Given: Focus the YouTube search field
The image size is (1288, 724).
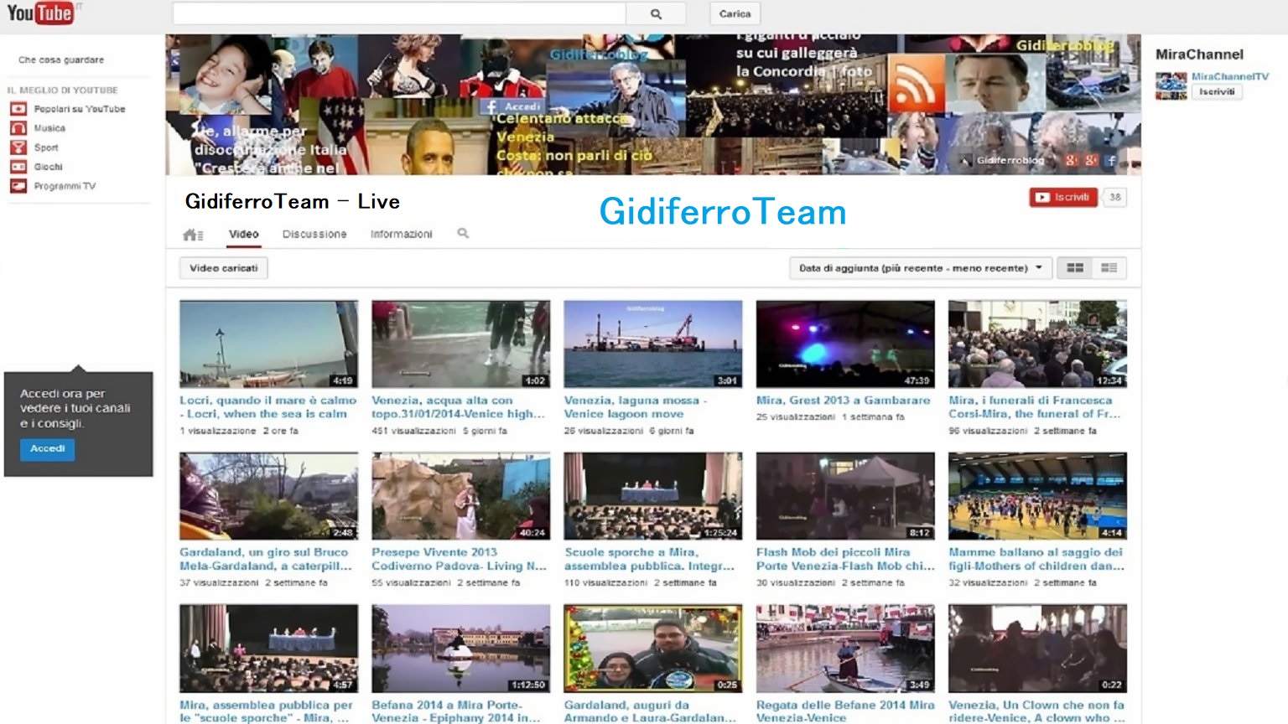Looking at the screenshot, I should (x=399, y=13).
